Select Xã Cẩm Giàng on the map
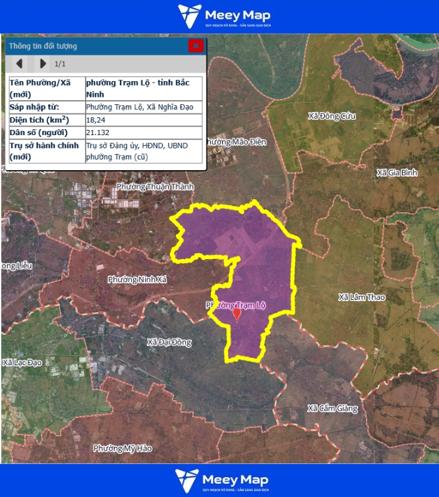 [x=332, y=408]
